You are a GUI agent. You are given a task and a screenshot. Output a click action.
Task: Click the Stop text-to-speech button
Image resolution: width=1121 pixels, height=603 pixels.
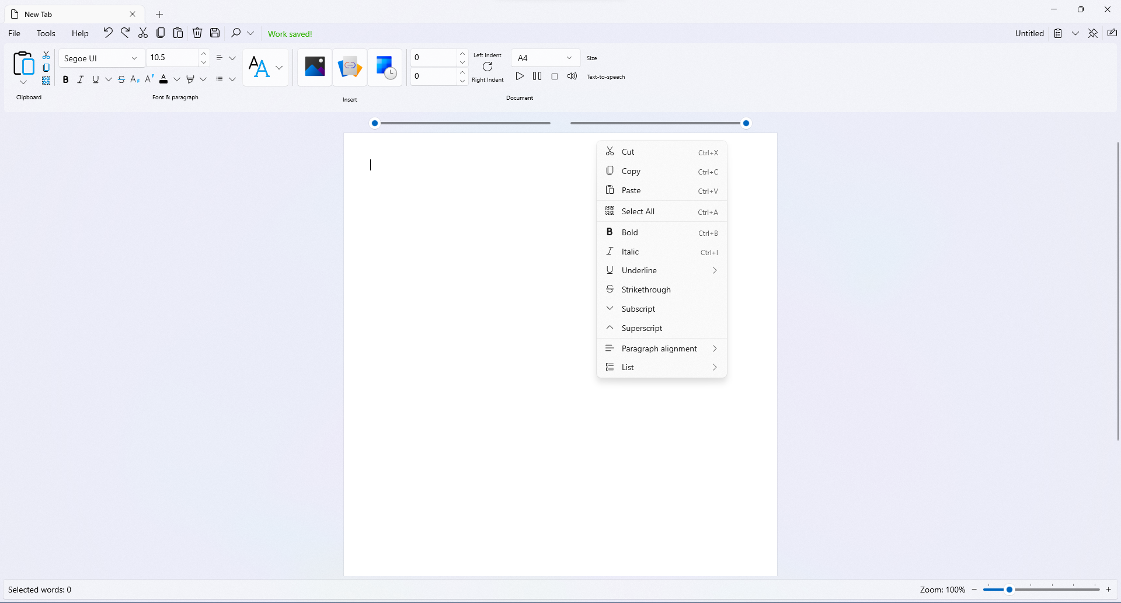(555, 76)
